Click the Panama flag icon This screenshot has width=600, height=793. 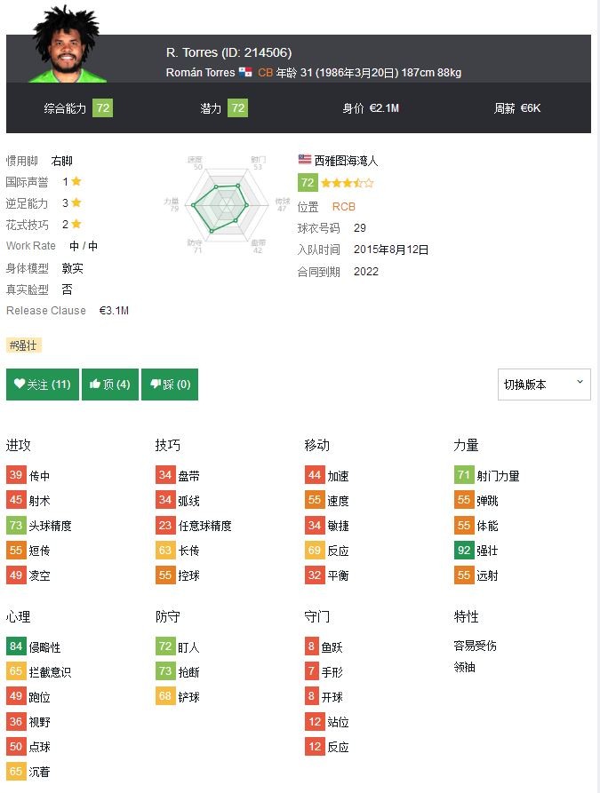coord(245,73)
